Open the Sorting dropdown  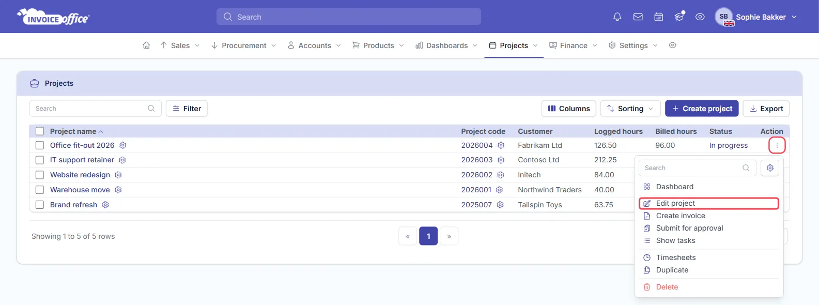630,109
